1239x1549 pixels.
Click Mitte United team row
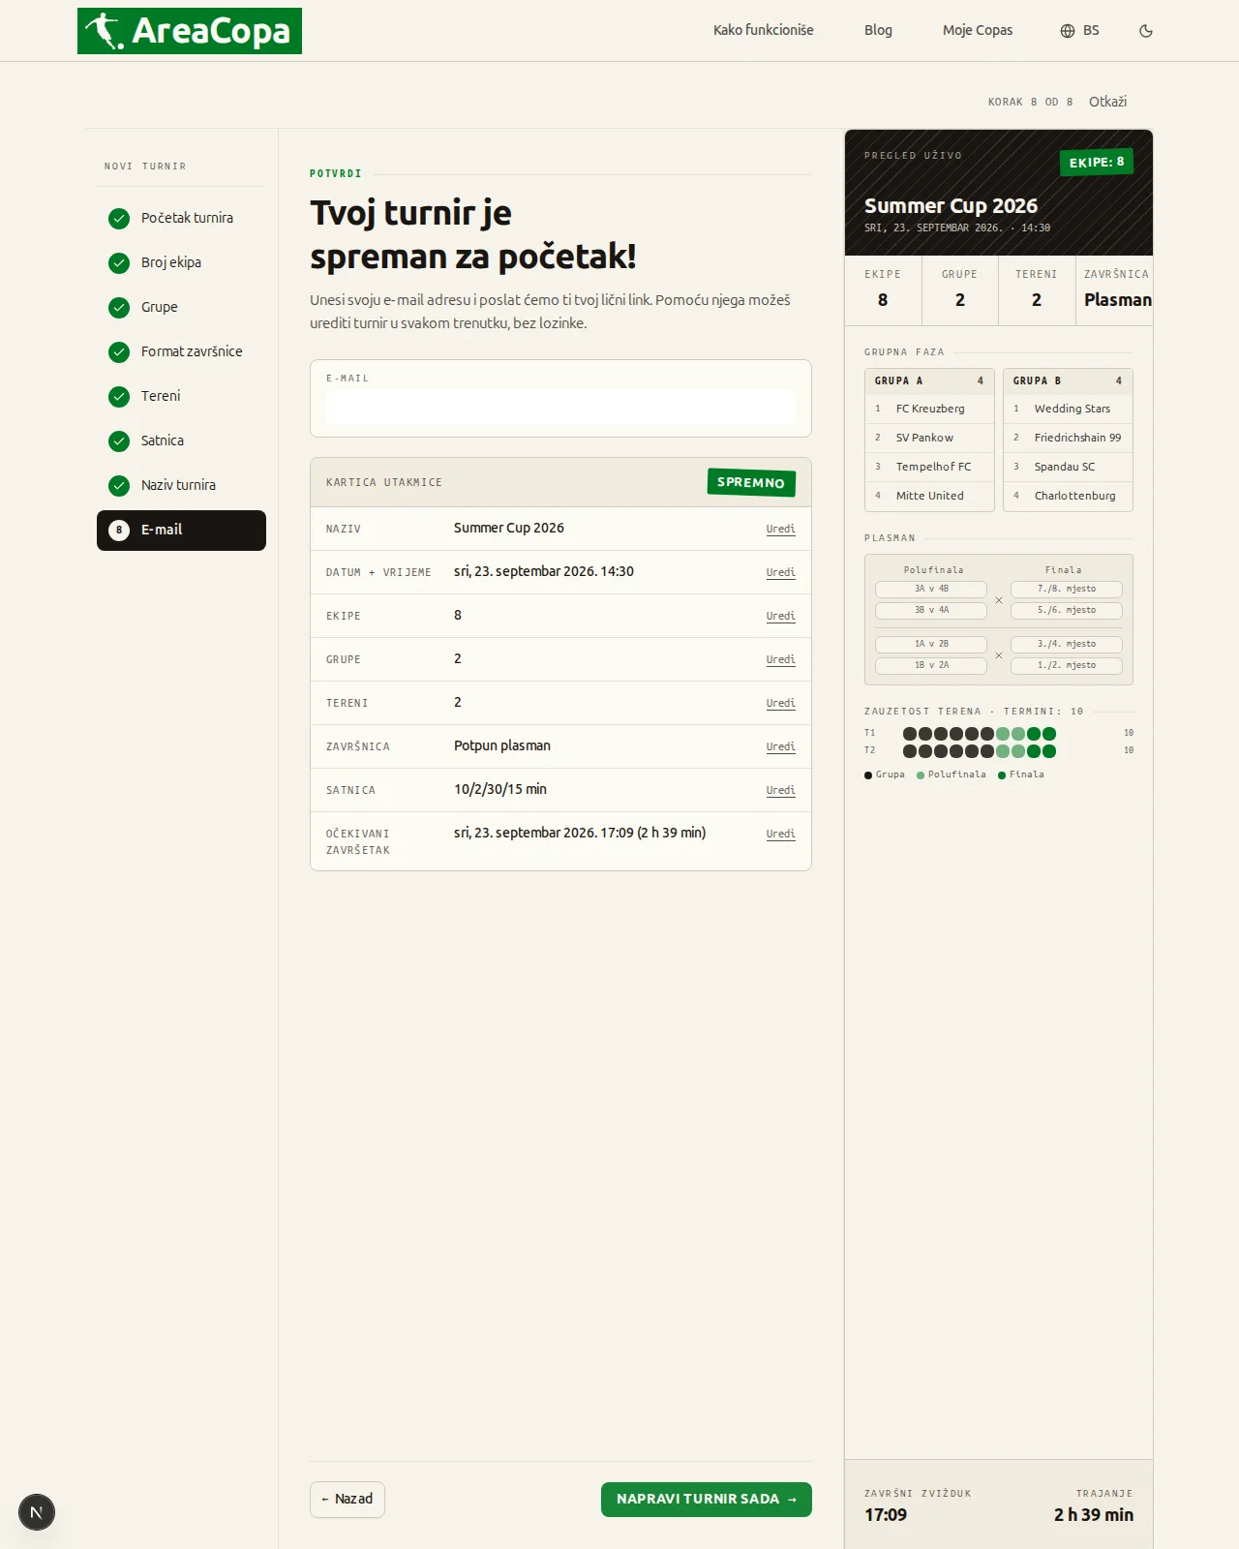tap(929, 496)
